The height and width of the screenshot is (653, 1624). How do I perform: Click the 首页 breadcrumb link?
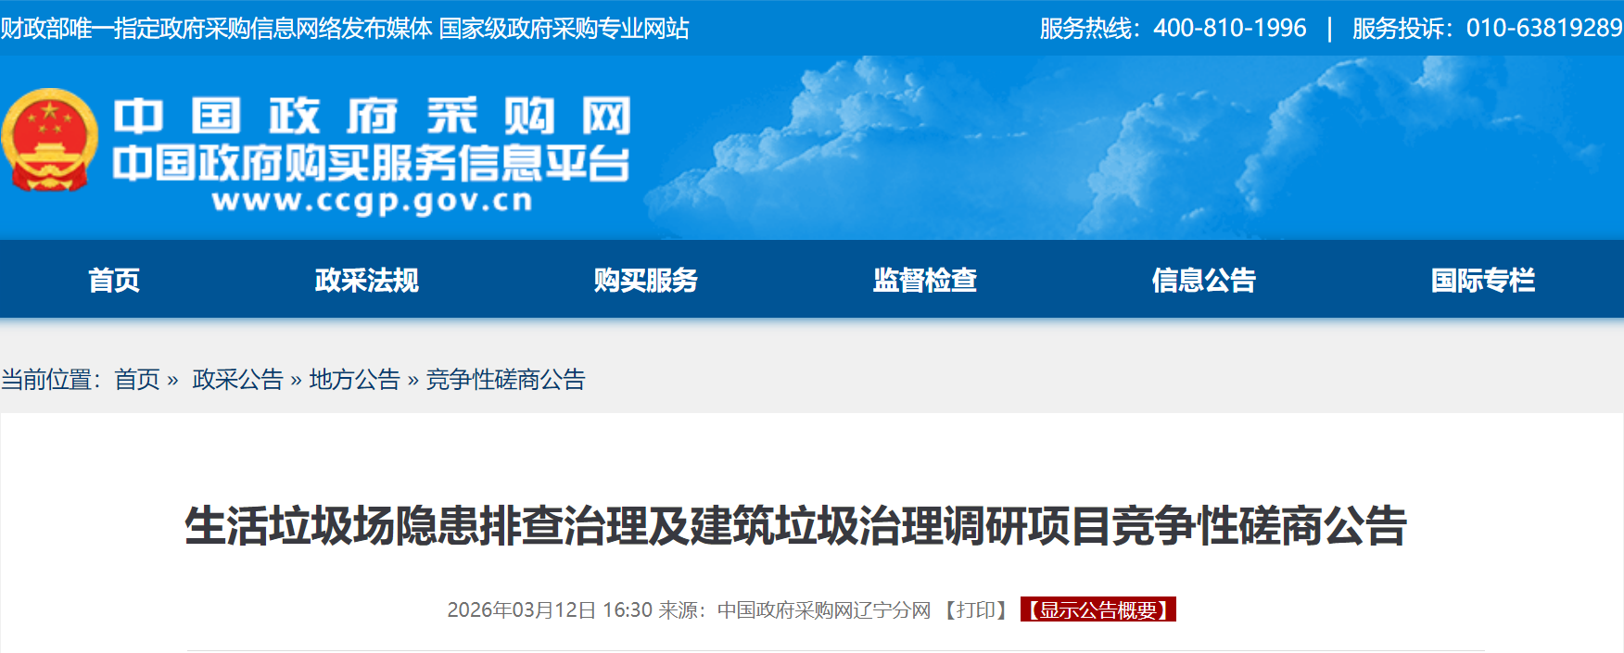click(137, 380)
